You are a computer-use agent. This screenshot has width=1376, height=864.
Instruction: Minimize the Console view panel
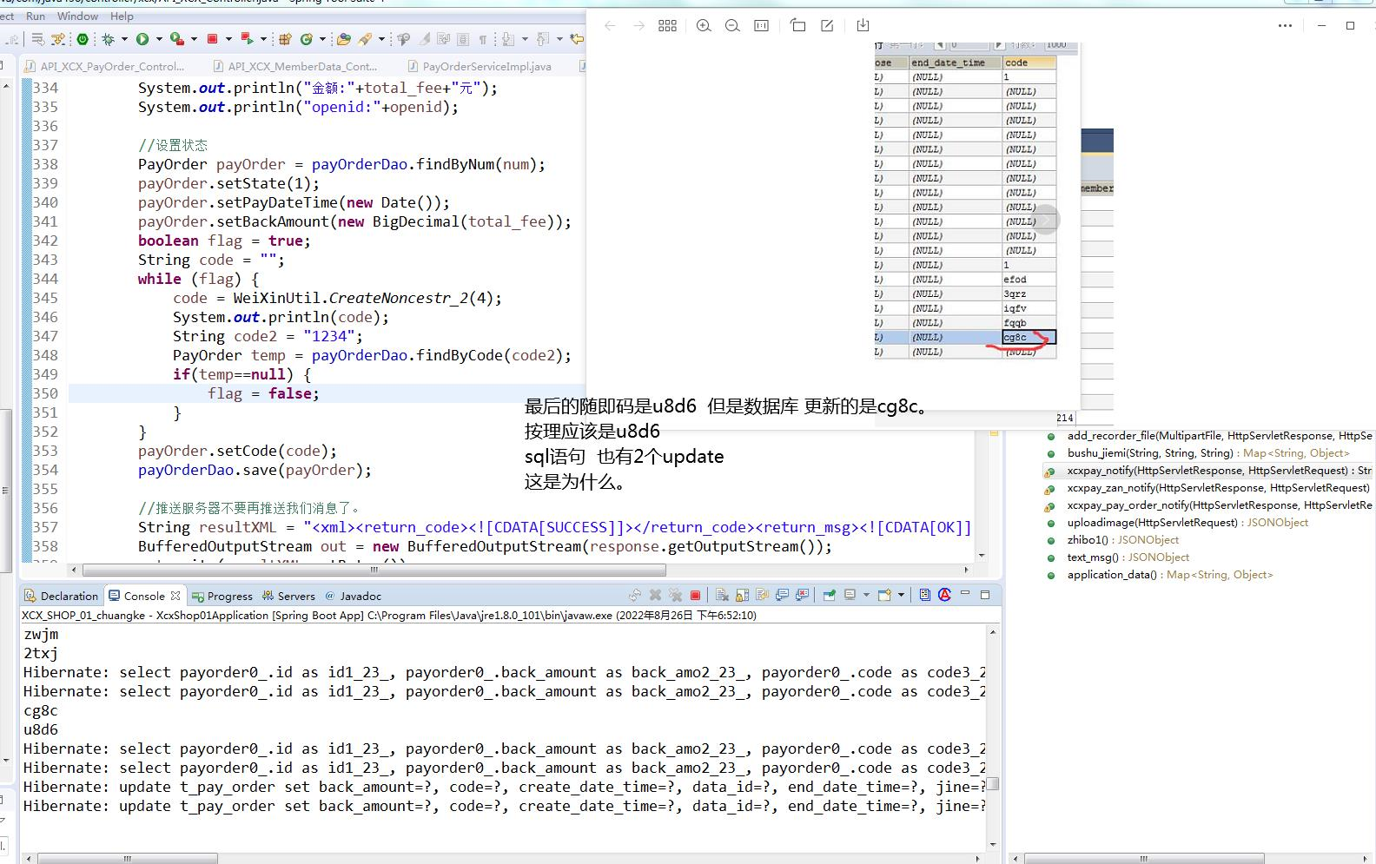(964, 593)
